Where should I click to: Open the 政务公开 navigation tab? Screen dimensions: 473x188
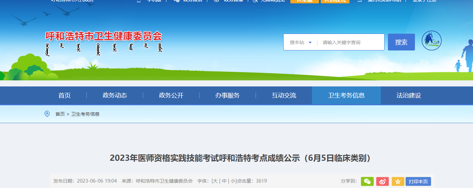click(x=171, y=96)
